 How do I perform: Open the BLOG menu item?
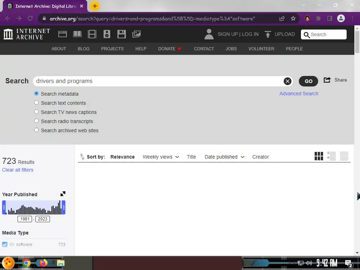tap(84, 49)
